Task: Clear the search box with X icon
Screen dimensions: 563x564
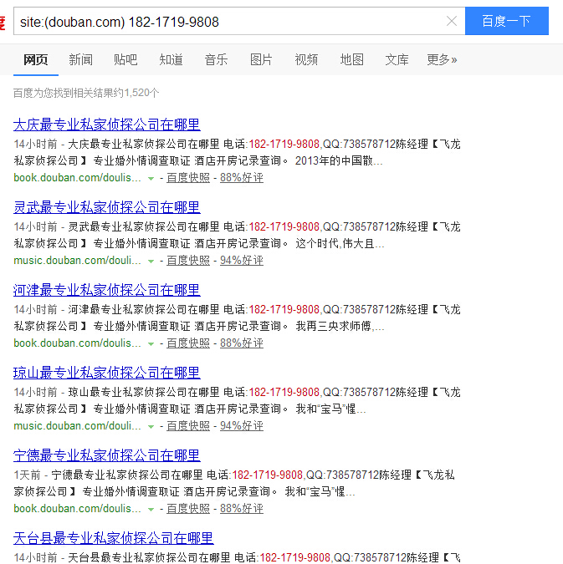Action: [x=452, y=21]
